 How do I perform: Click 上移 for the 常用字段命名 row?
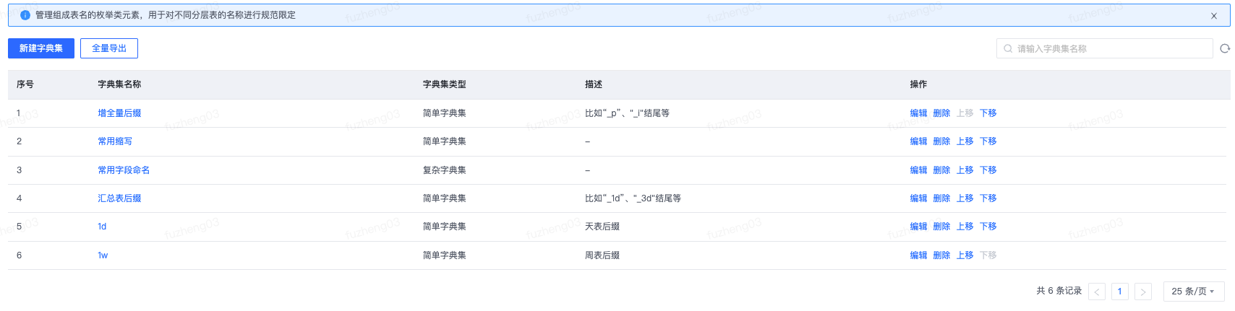[965, 170]
